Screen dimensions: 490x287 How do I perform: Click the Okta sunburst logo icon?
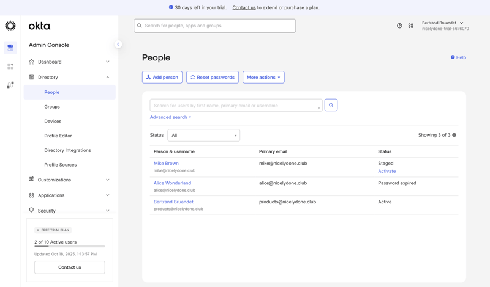[x=10, y=26]
